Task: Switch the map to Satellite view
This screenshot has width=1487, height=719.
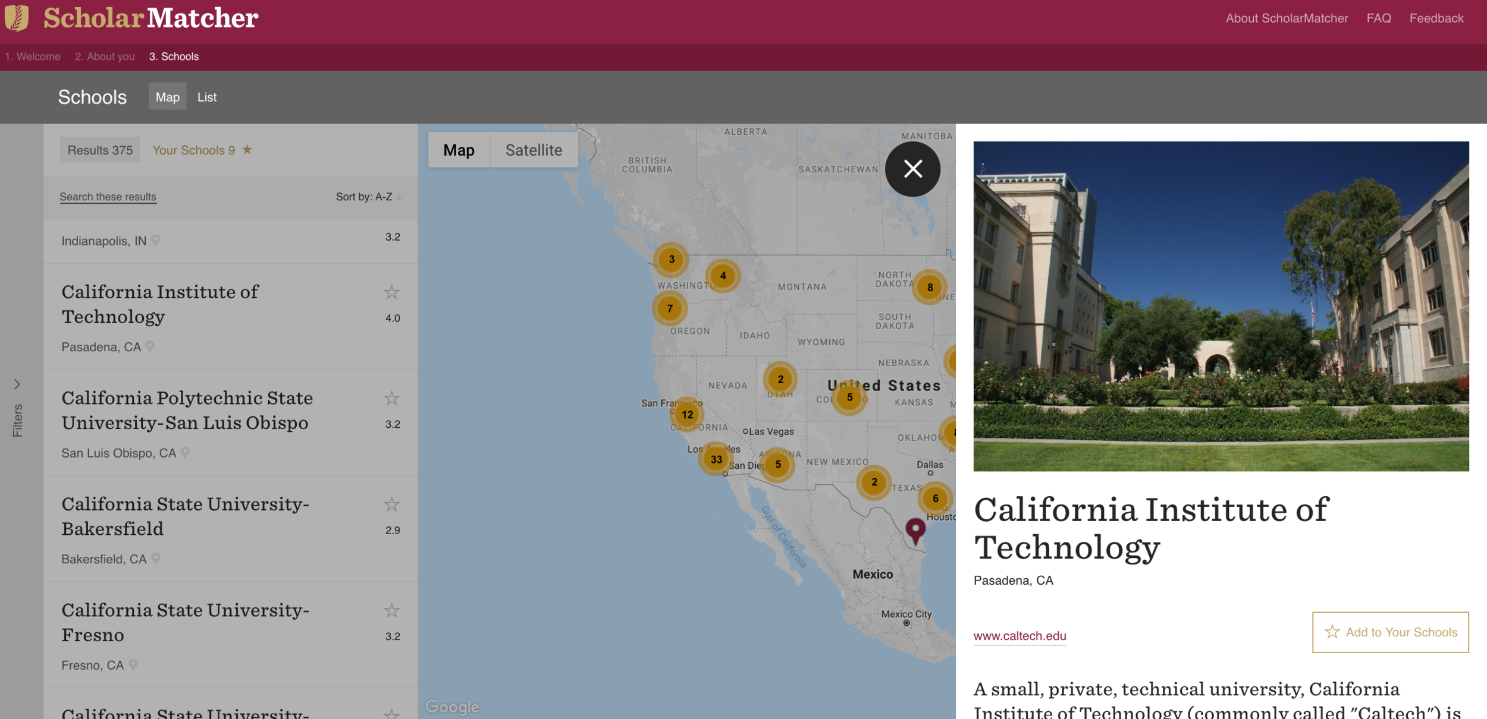Action: coord(534,150)
